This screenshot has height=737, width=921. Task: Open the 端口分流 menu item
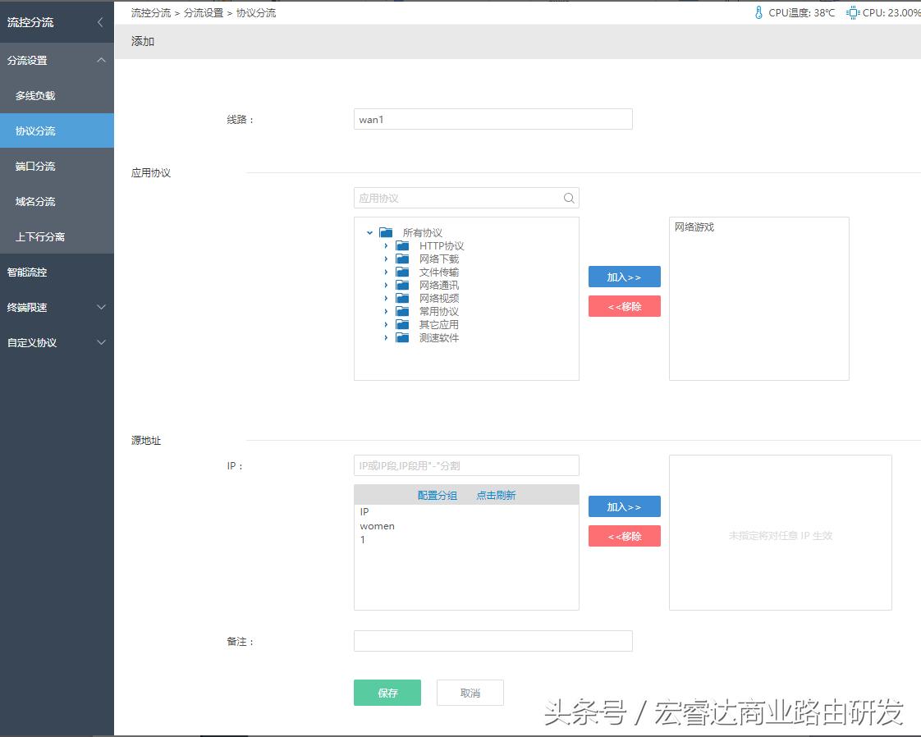(x=57, y=166)
